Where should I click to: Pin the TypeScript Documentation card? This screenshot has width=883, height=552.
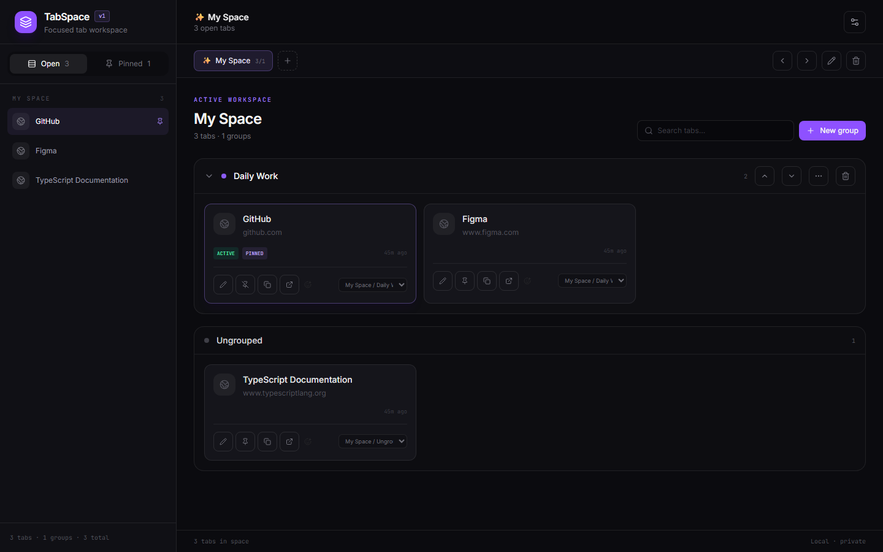(245, 442)
